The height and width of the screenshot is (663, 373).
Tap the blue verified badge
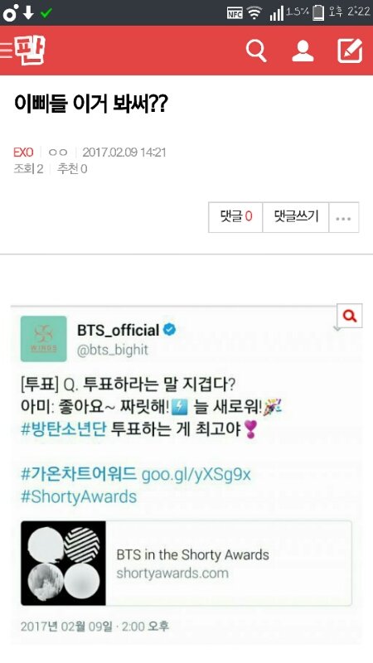coord(170,330)
